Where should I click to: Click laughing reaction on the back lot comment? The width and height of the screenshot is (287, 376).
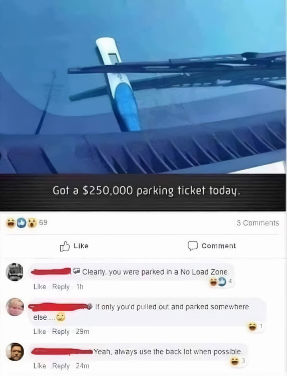coord(234,361)
